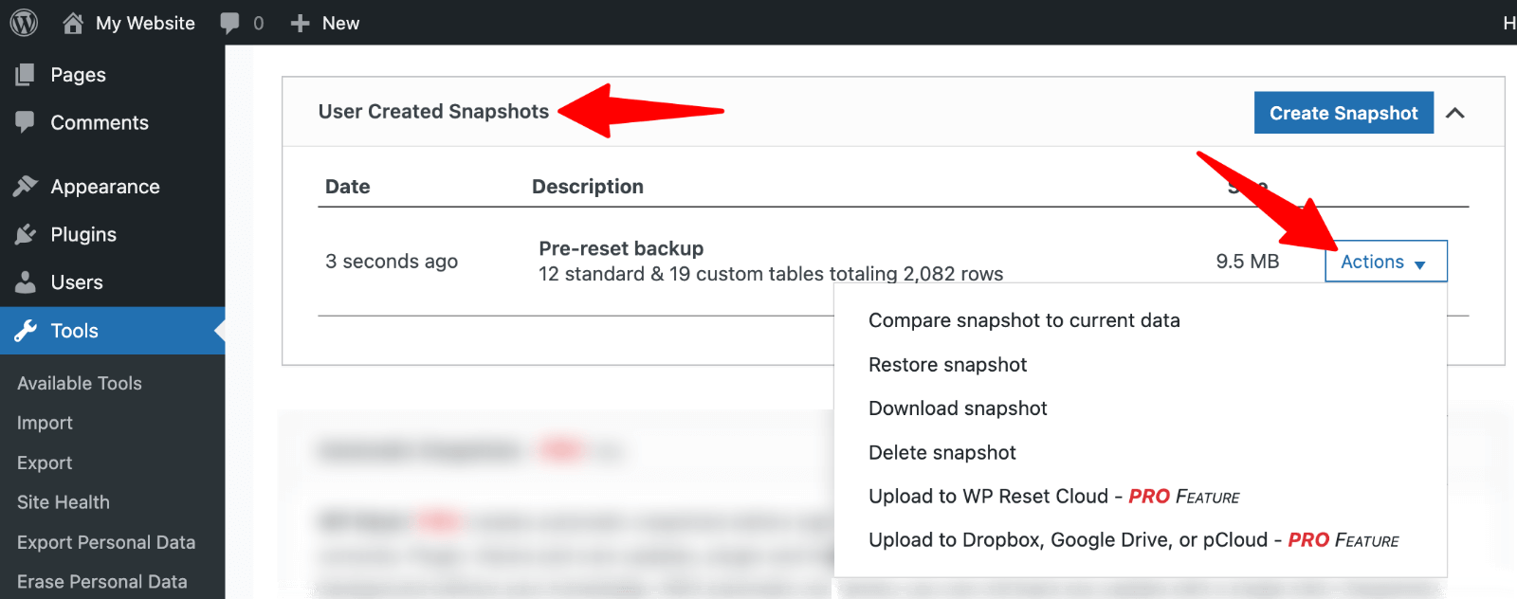Image resolution: width=1517 pixels, height=599 pixels.
Task: Select Restore snapshot from the menu
Action: tap(947, 364)
